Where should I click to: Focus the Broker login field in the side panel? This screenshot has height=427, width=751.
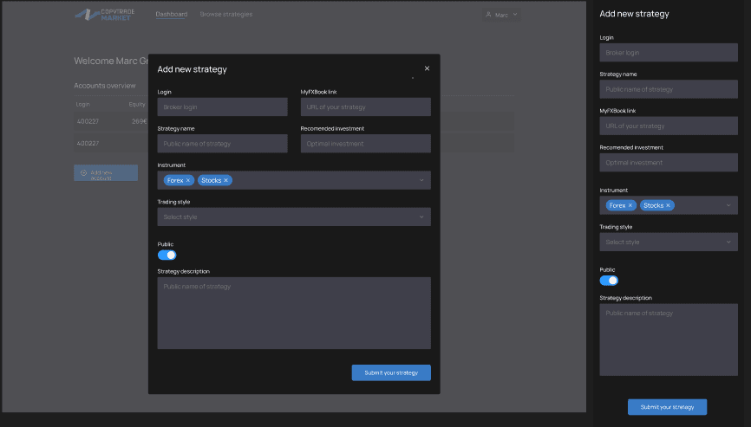pyautogui.click(x=668, y=53)
